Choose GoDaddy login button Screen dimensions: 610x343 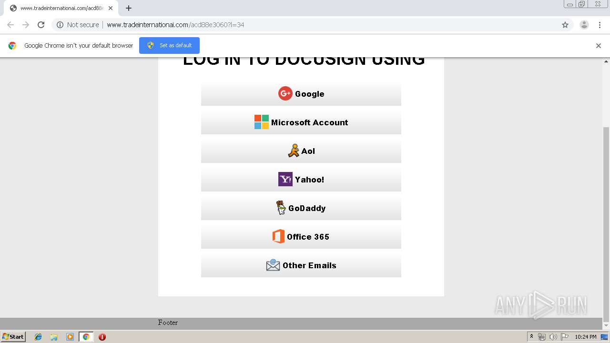(x=301, y=208)
